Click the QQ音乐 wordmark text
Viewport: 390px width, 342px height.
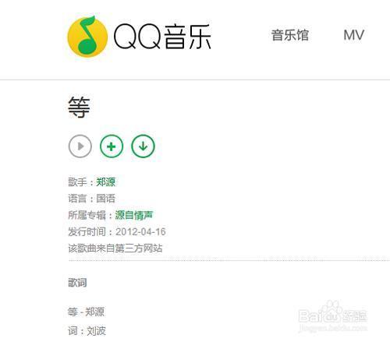(x=162, y=37)
